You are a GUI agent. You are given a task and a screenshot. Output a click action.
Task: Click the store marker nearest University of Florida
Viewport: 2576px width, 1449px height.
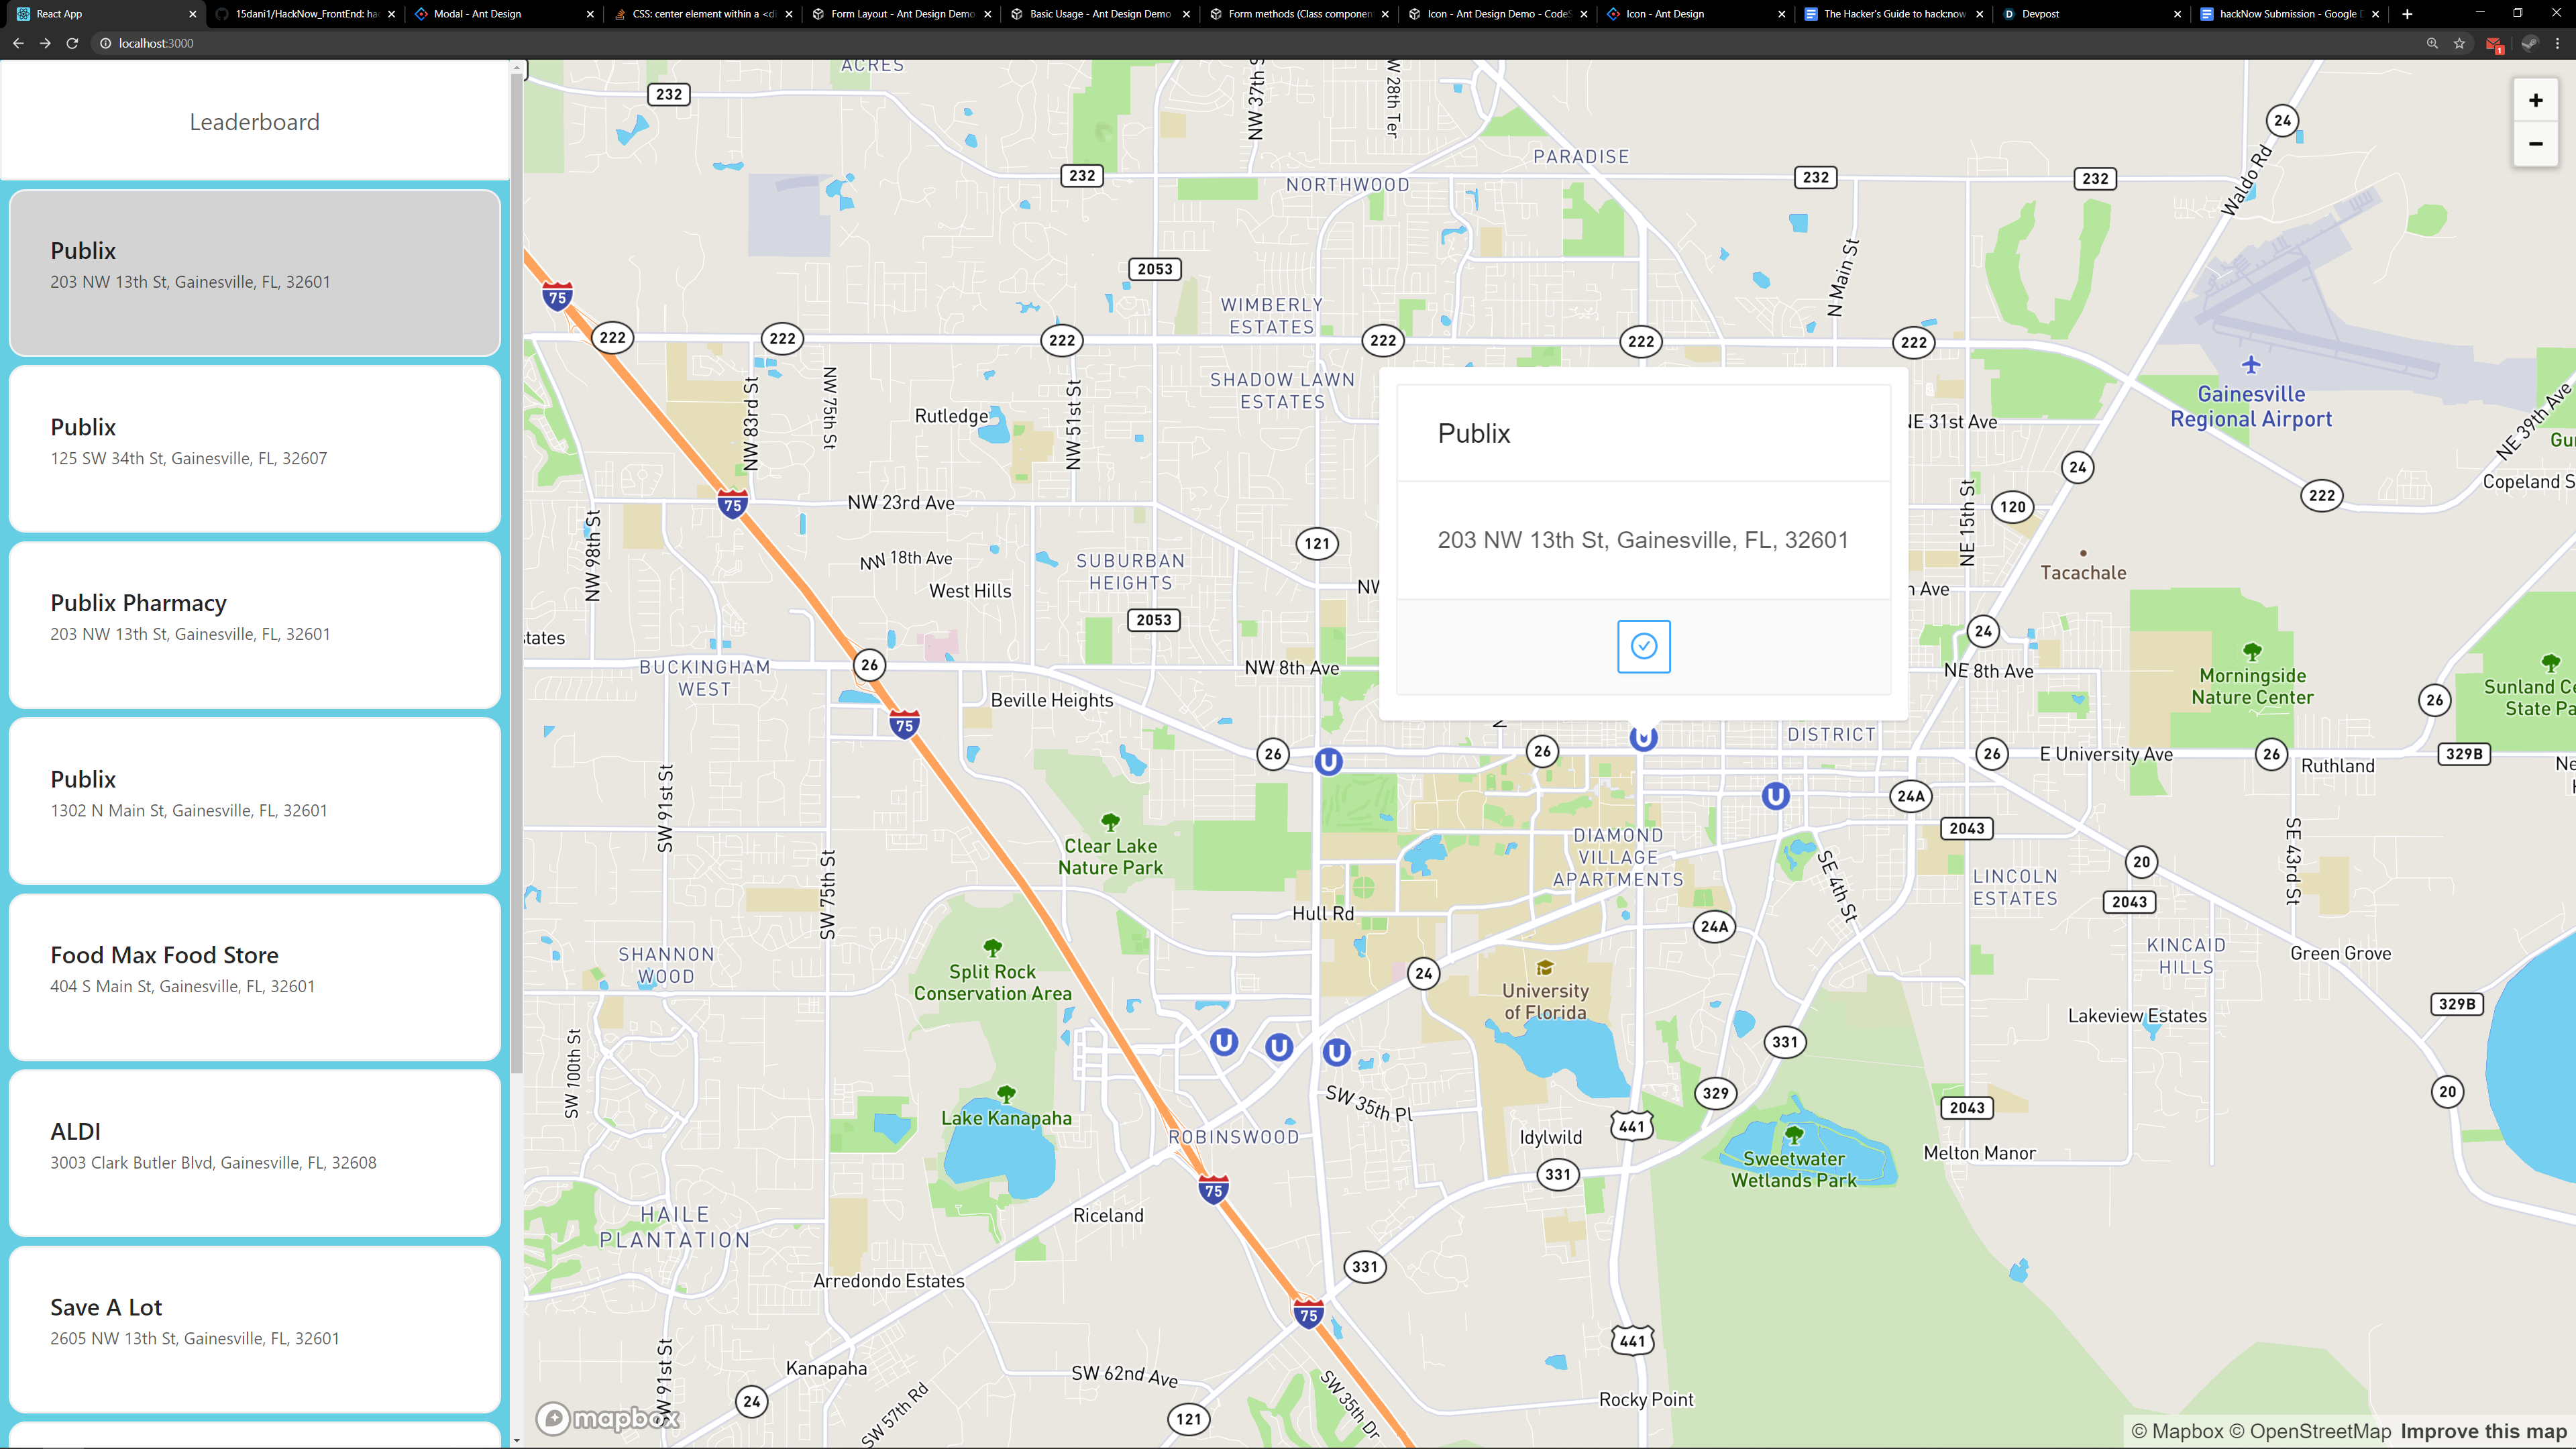[x=1336, y=1052]
